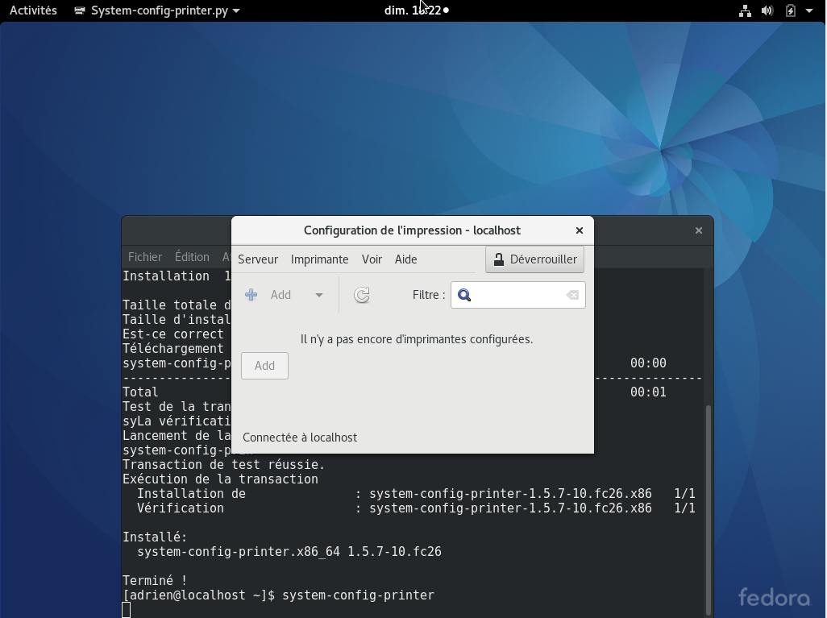Click 'Connectée à localhost' status text
This screenshot has height=618, width=827.
[300, 438]
